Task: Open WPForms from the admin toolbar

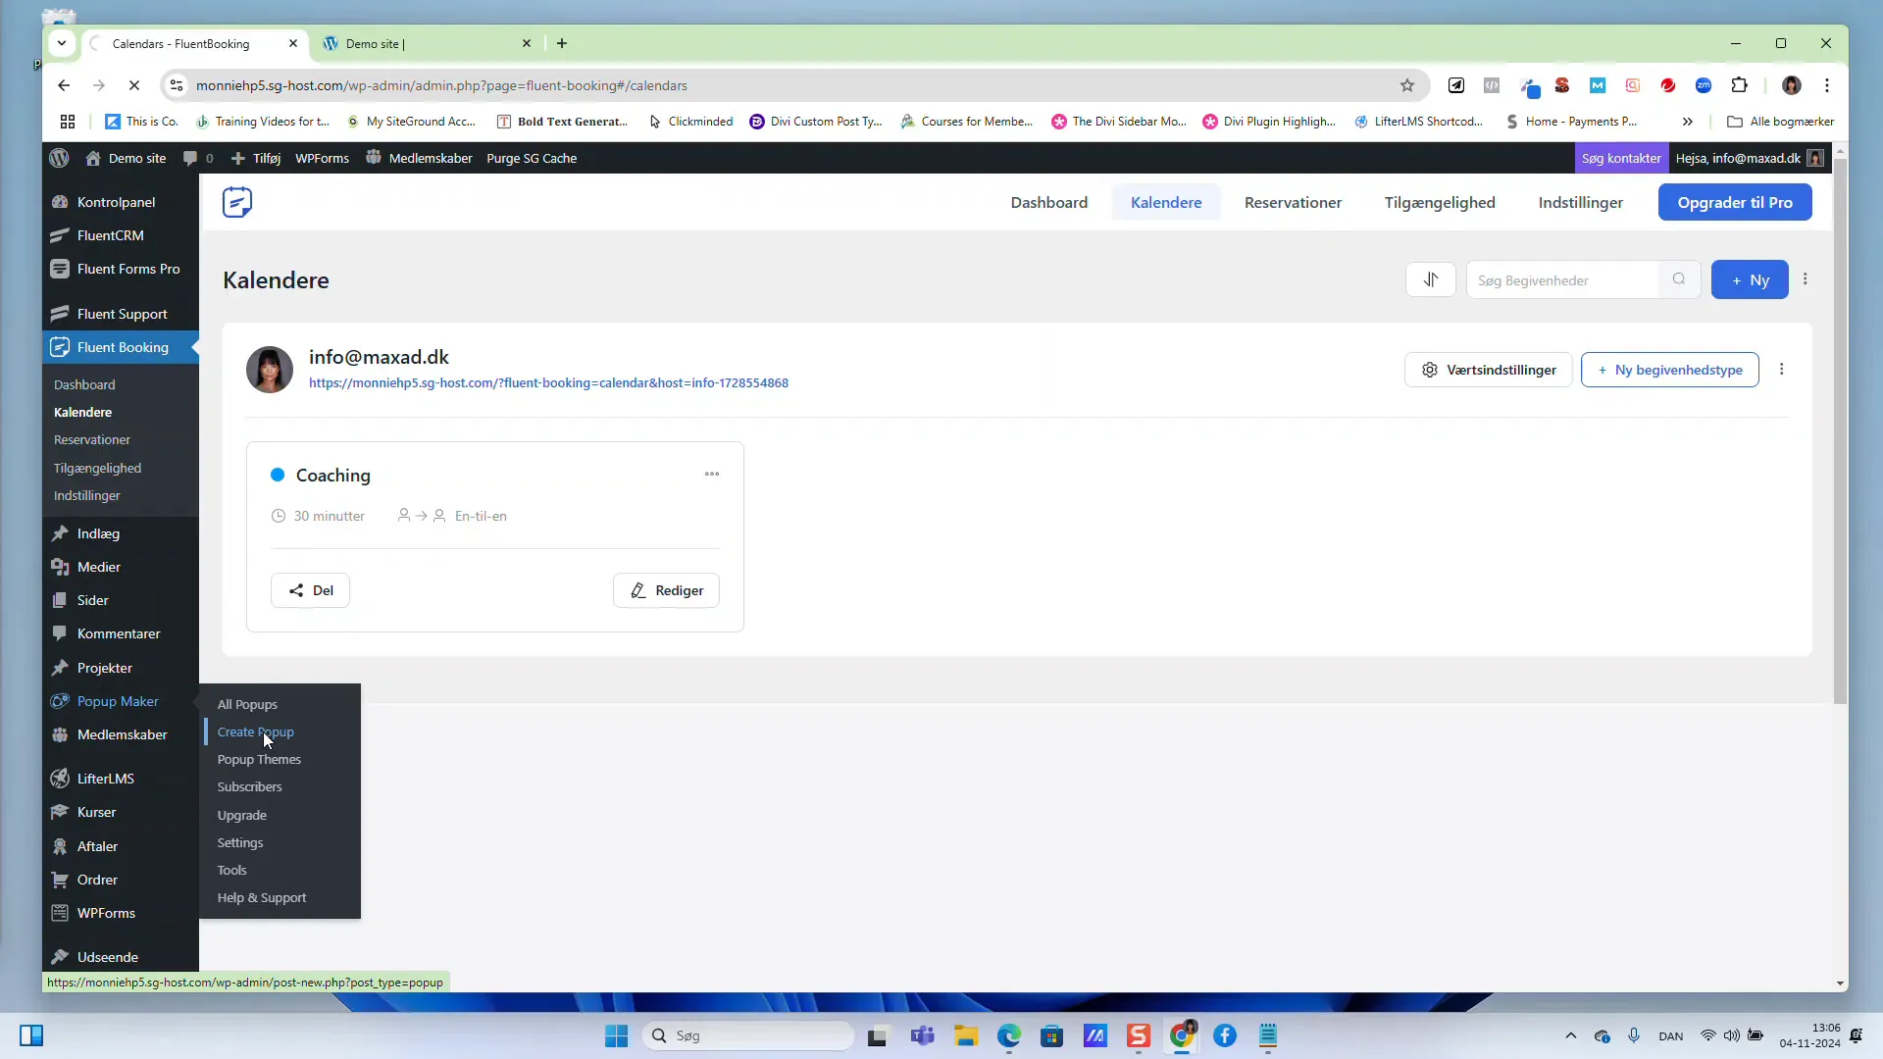Action: [x=322, y=158]
